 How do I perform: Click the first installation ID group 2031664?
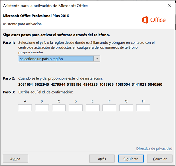pos(26,84)
